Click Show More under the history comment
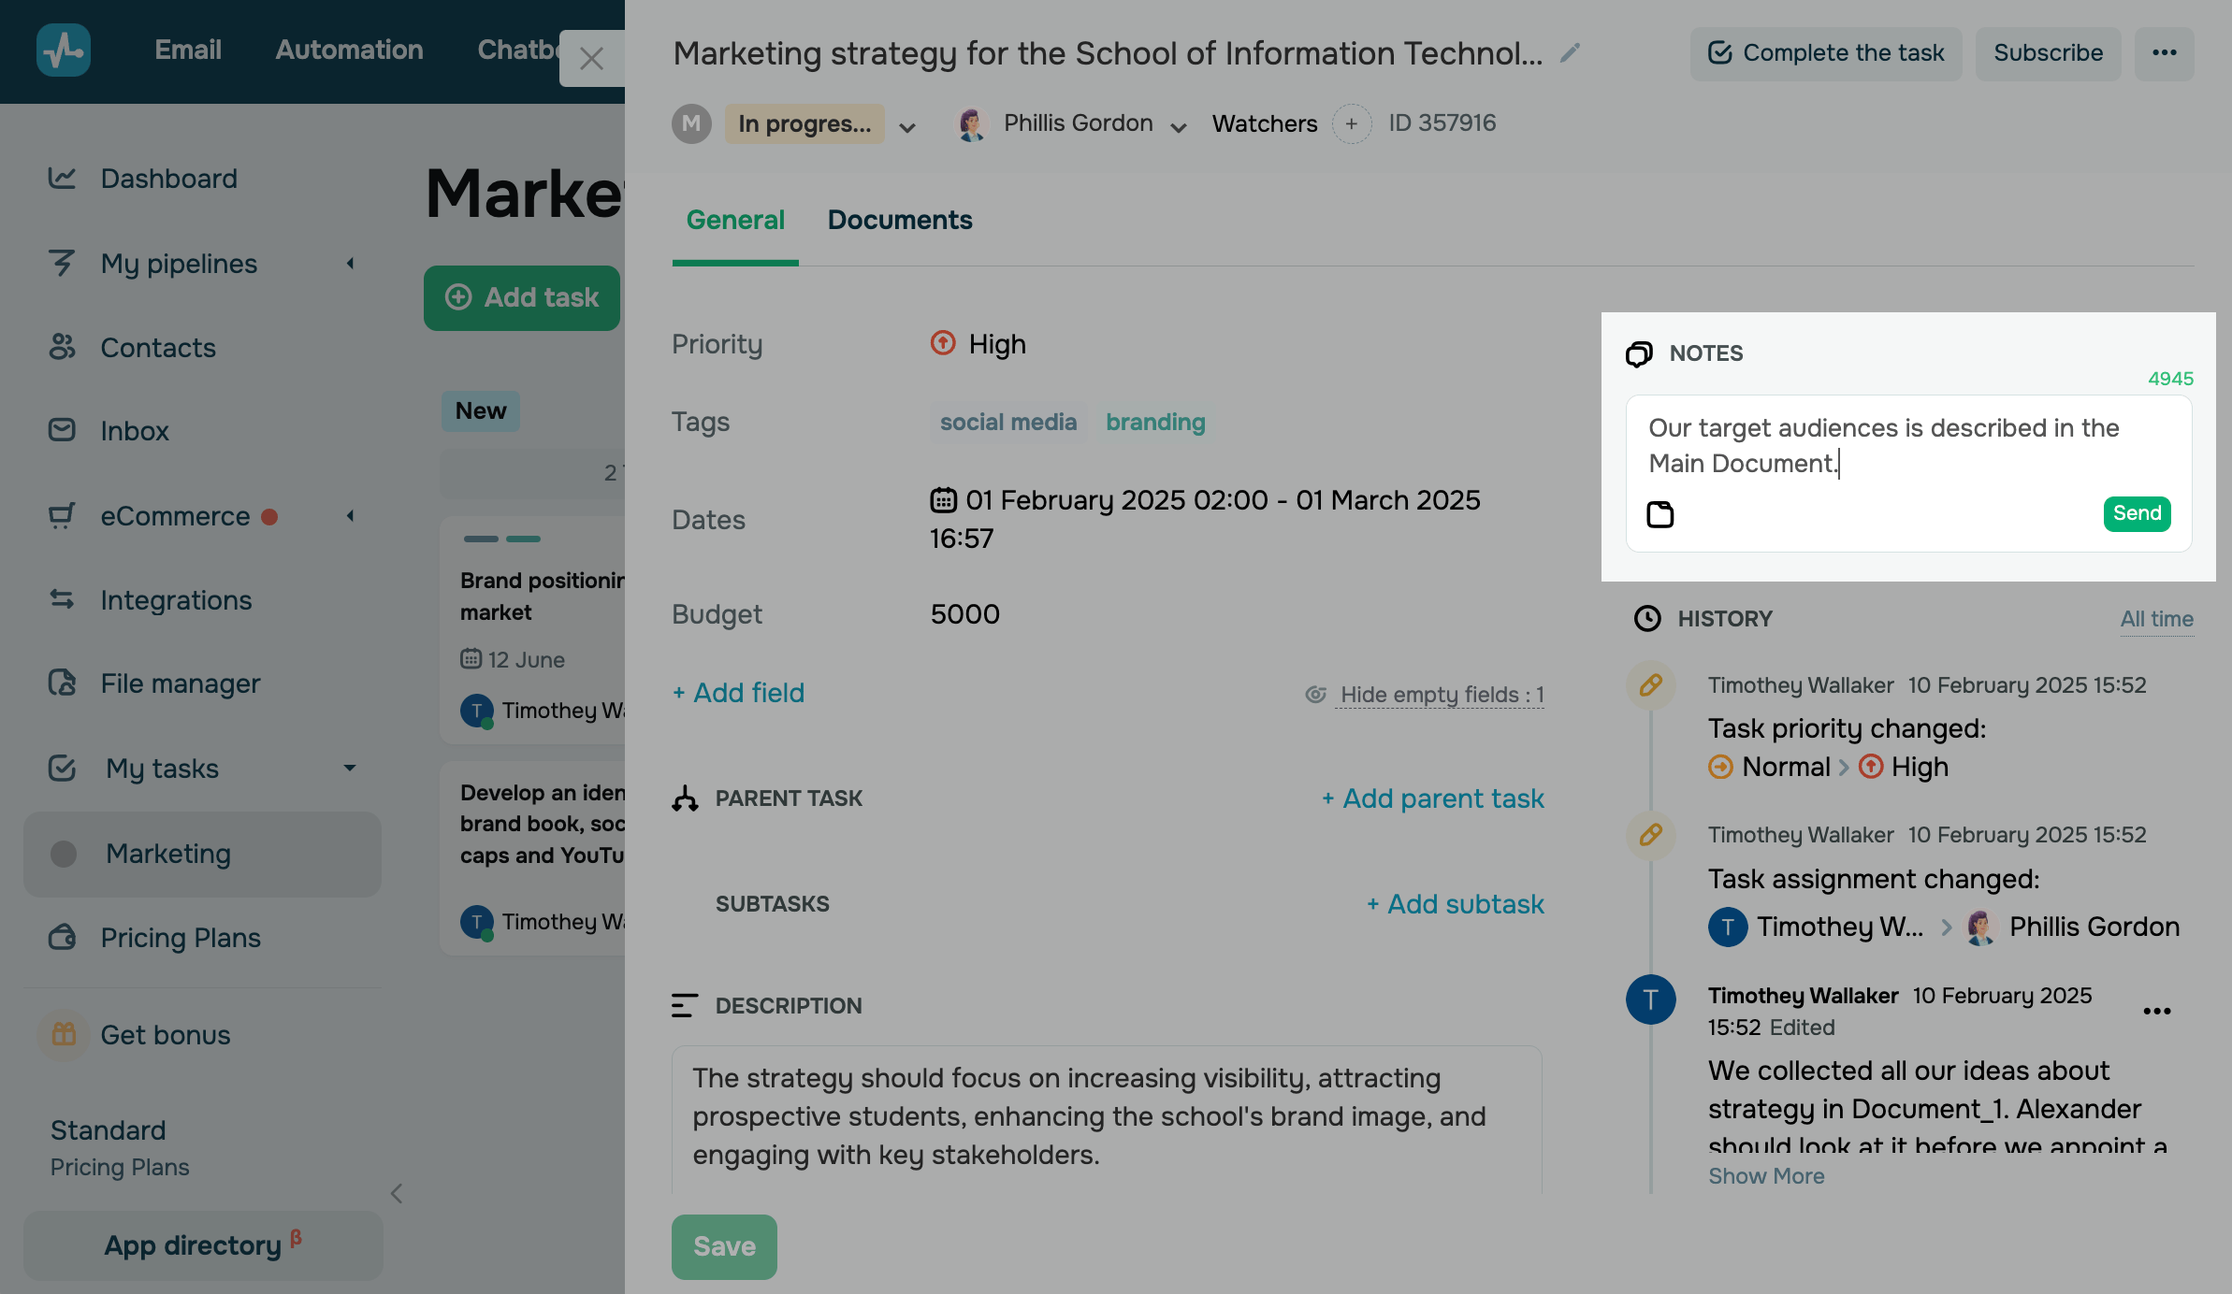2232x1294 pixels. click(x=1766, y=1176)
